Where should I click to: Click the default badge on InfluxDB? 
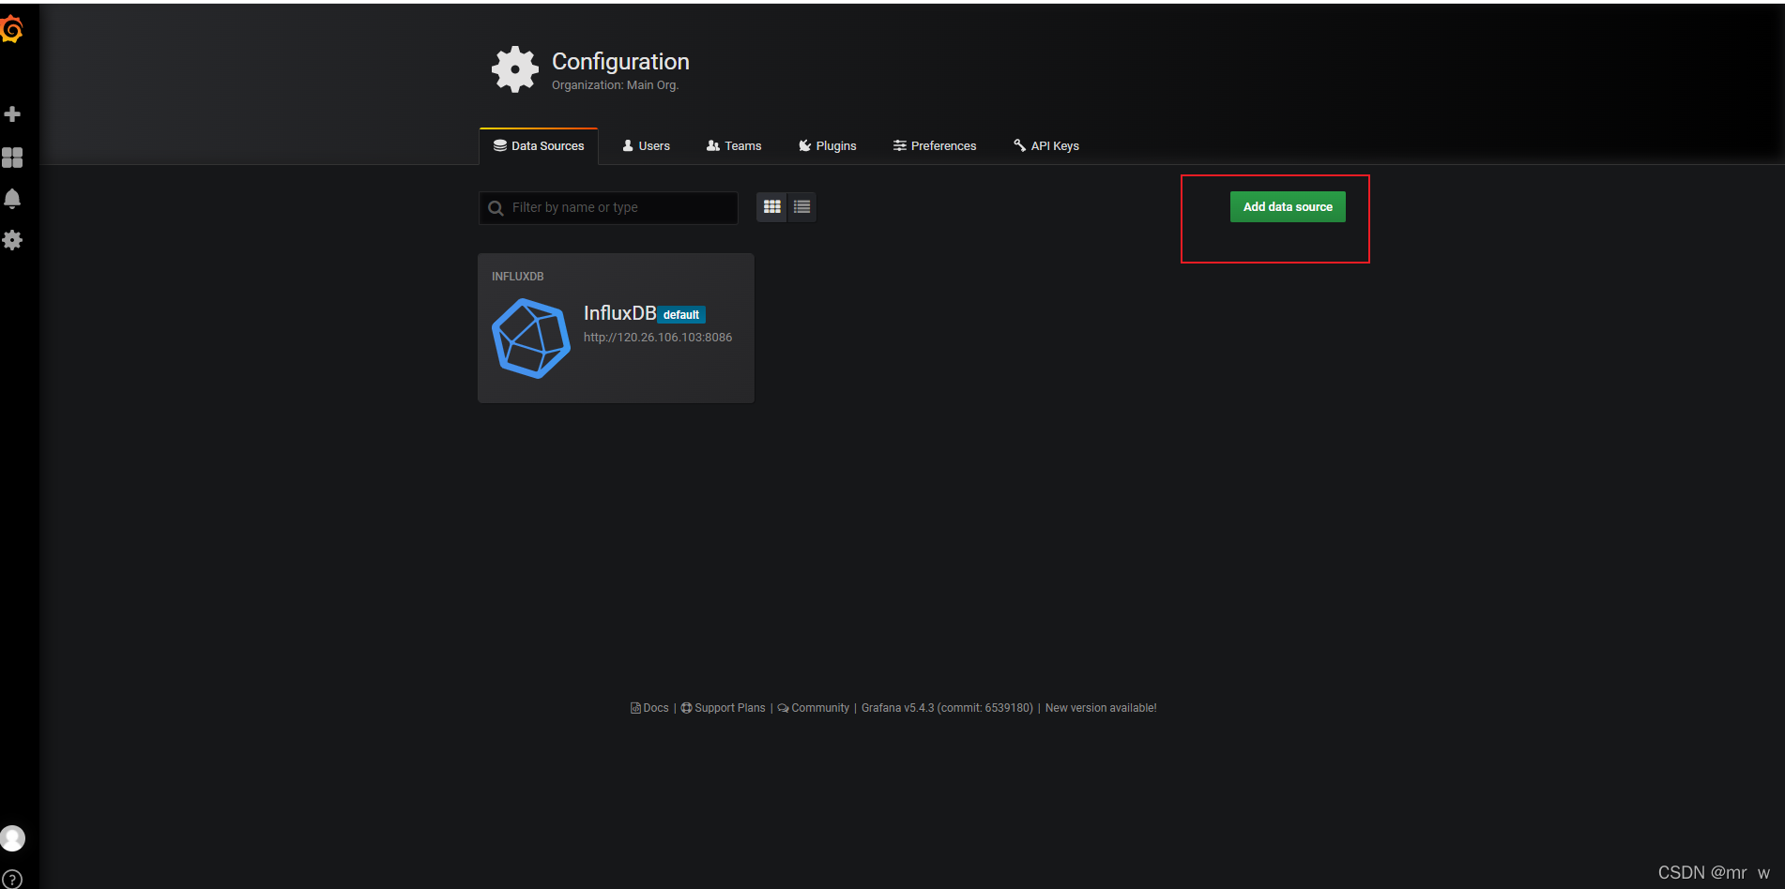(681, 315)
